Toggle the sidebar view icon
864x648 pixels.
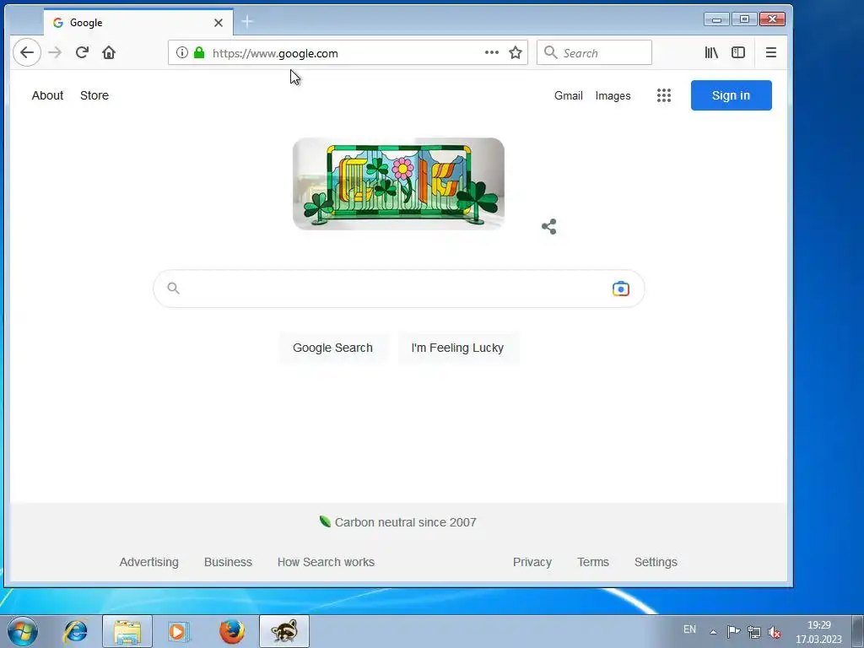coord(737,52)
